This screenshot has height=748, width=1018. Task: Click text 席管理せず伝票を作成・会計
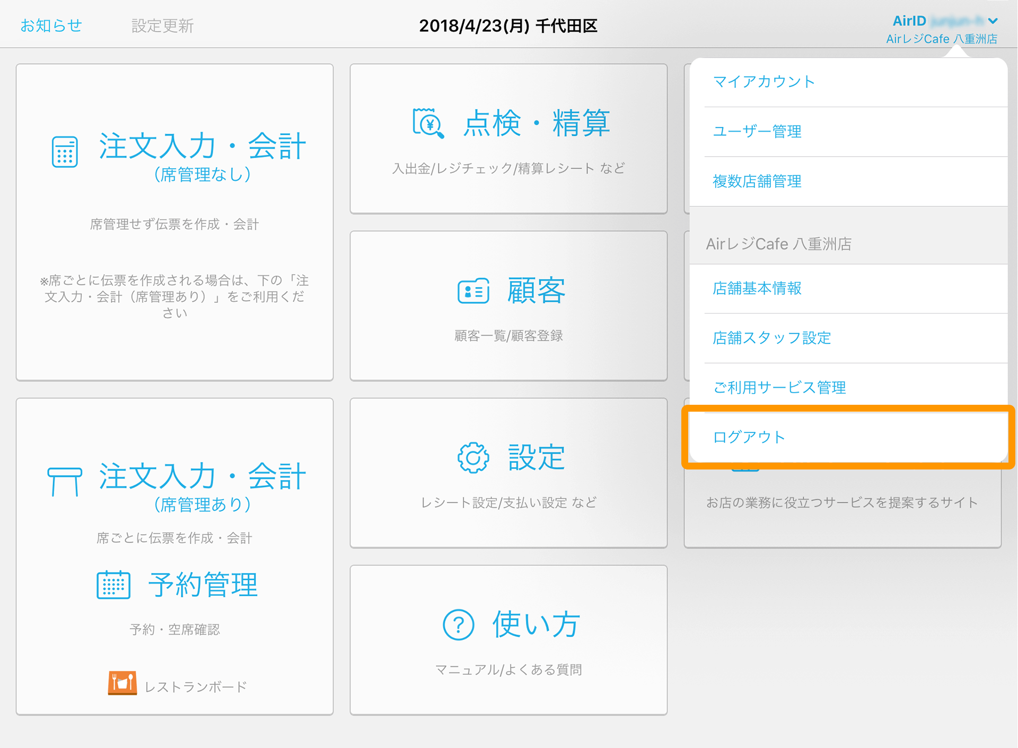[x=174, y=224]
